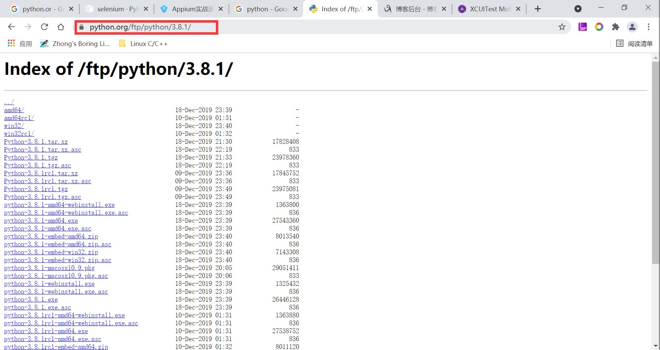The height and width of the screenshot is (350, 660).
Task: Open the amd64rc1/ directory
Action: click(19, 118)
